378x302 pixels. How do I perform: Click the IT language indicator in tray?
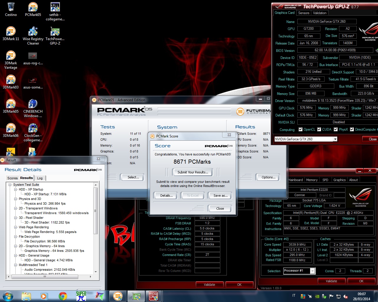[x=294, y=296]
